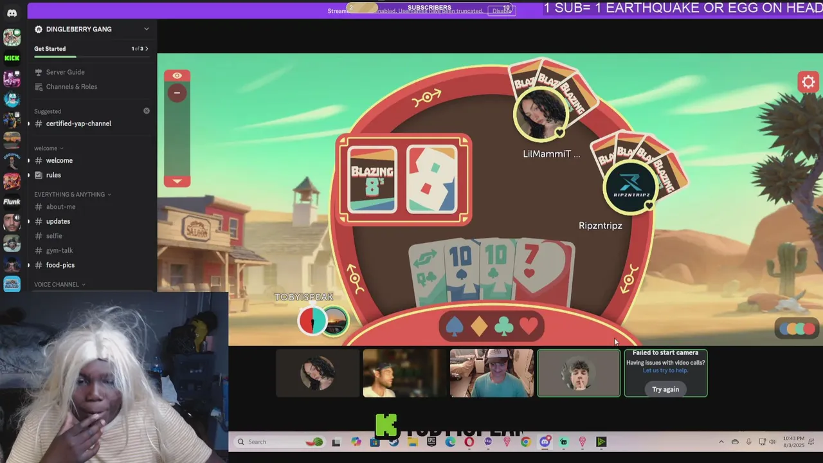
Task: Expand Get Started 1 of 3 chevron
Action: [147, 49]
